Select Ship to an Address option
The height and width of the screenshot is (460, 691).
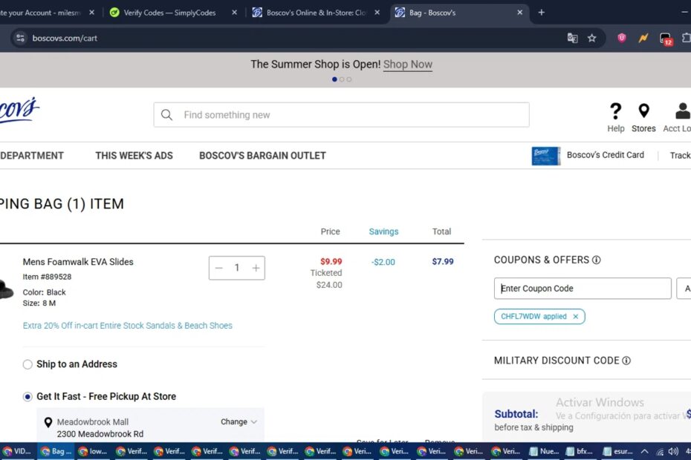click(x=27, y=364)
